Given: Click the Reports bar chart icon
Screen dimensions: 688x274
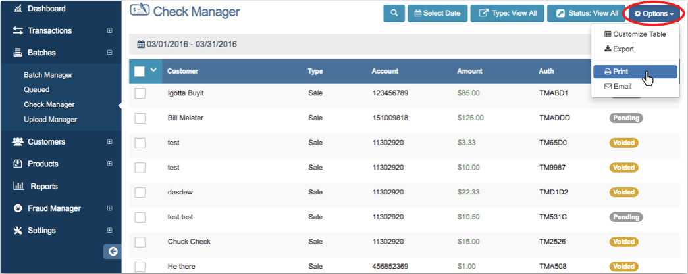Looking at the screenshot, I should point(18,186).
